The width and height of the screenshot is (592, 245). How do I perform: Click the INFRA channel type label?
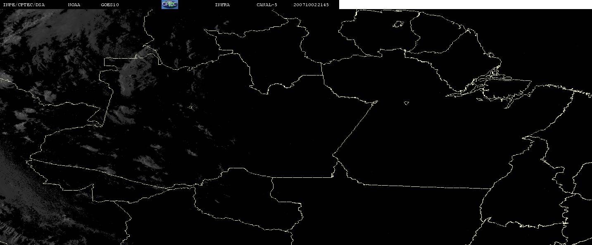tap(222, 5)
